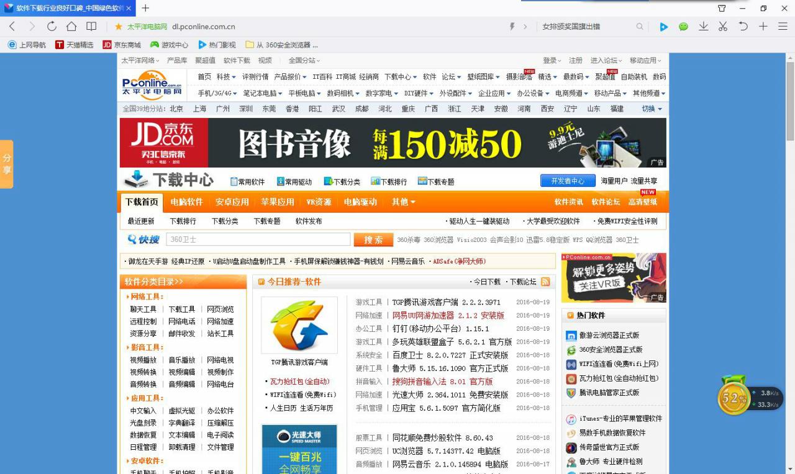Click the 360卫士 search input field
Screen dimensions: 795x474
258,240
